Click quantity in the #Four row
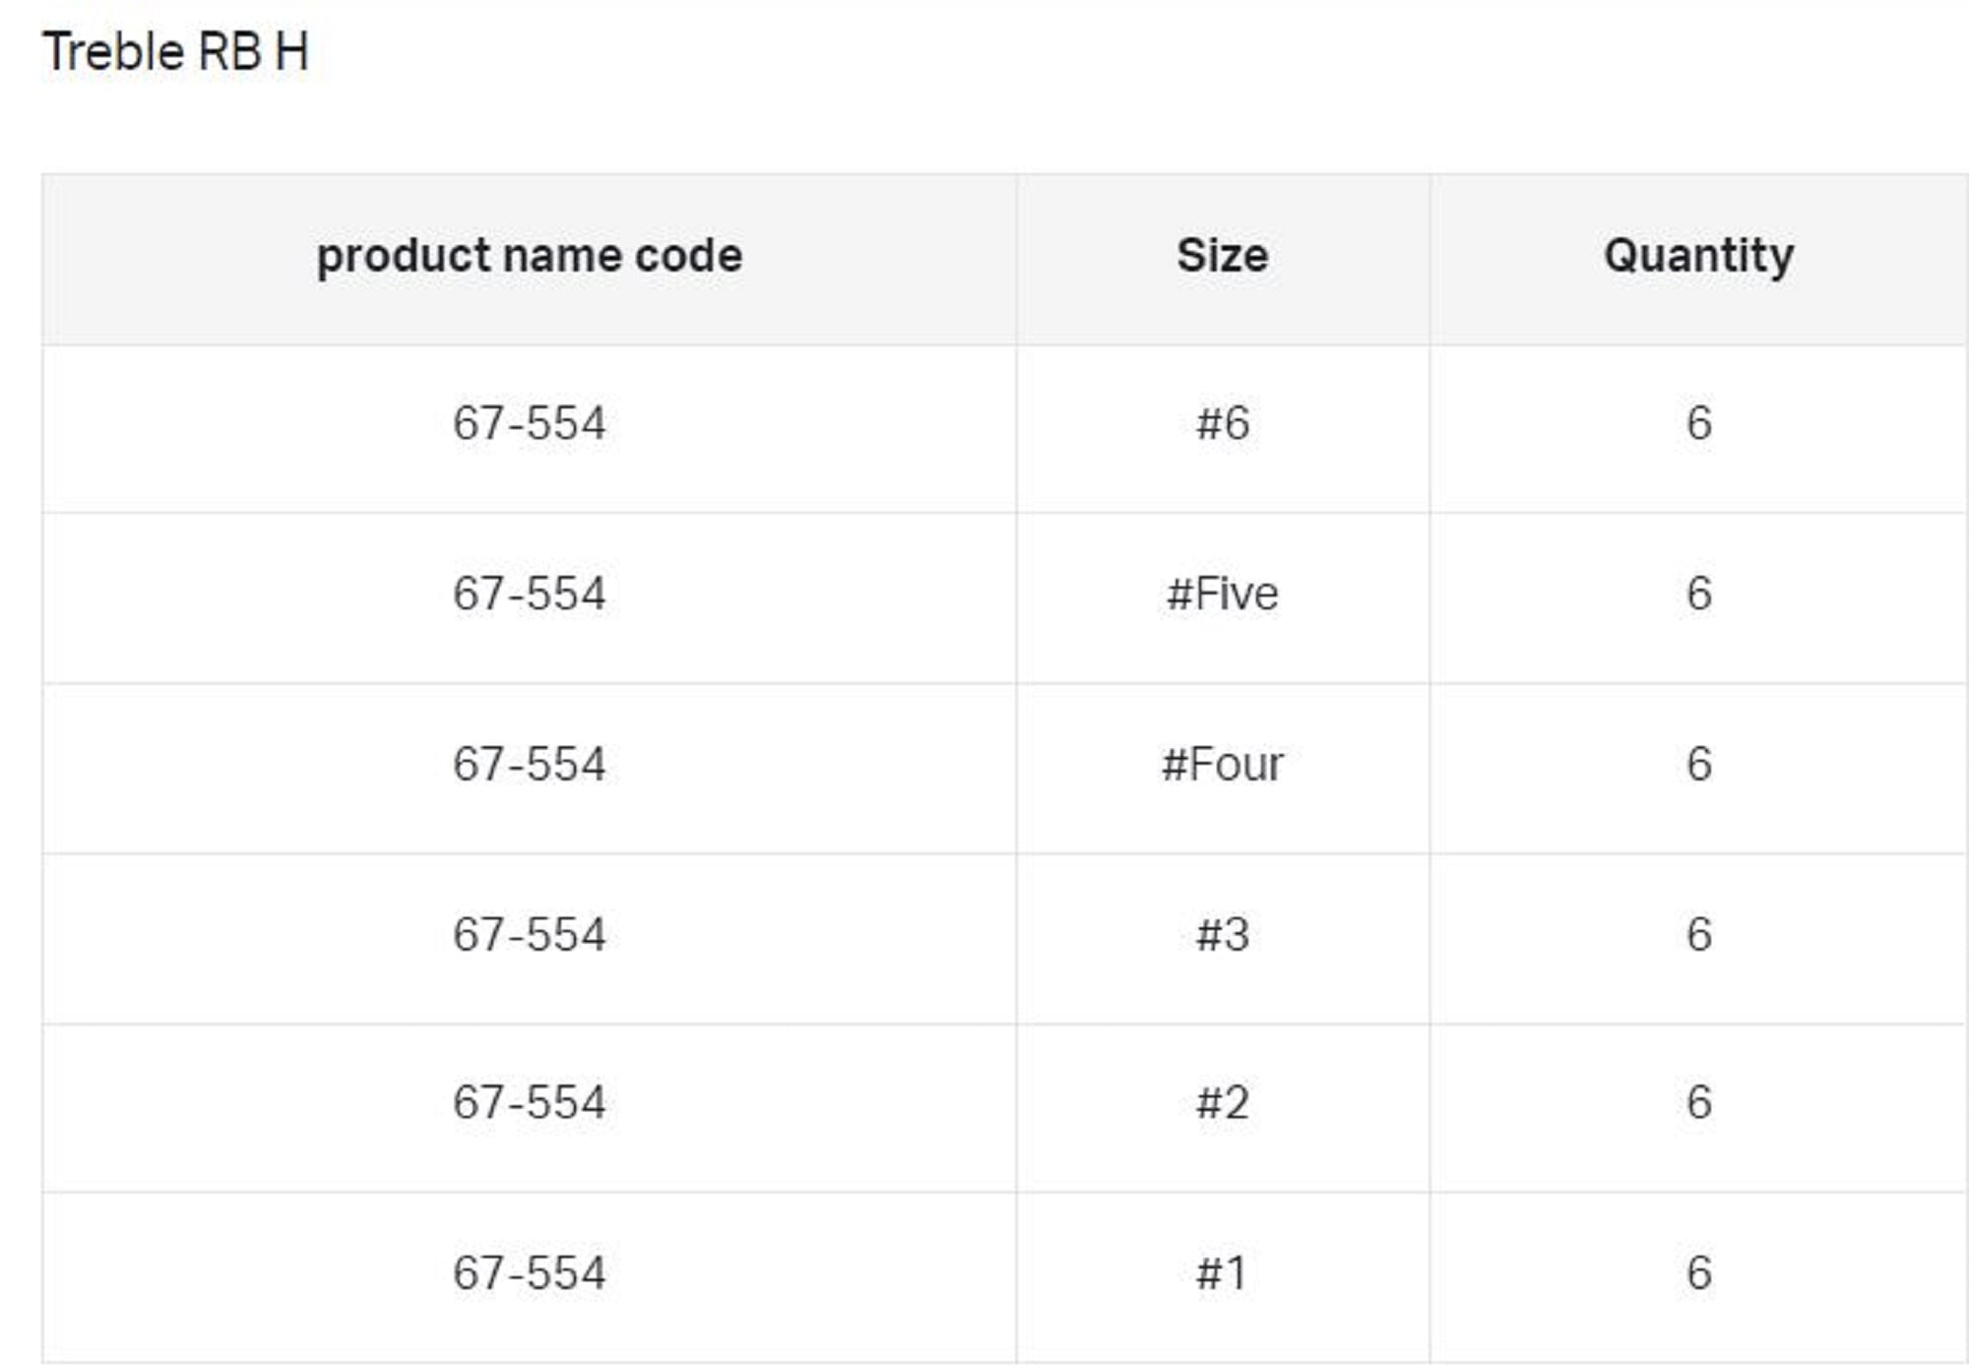This screenshot has height=1369, width=1969. (1698, 765)
